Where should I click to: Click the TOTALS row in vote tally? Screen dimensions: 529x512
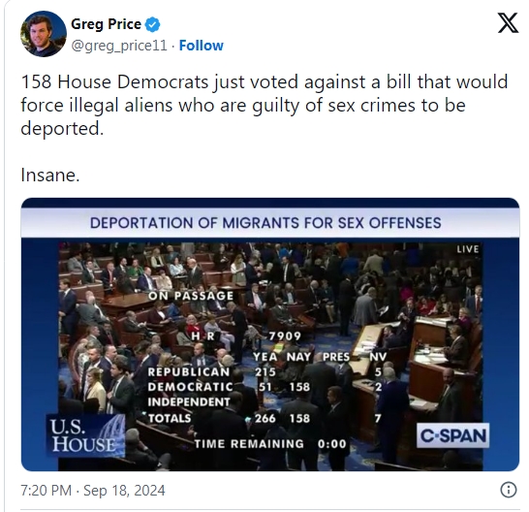[x=264, y=419]
